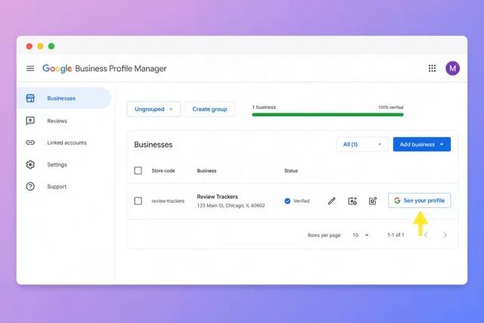Click the See your profile button
Viewport: 484px width, 323px height.
[419, 200]
